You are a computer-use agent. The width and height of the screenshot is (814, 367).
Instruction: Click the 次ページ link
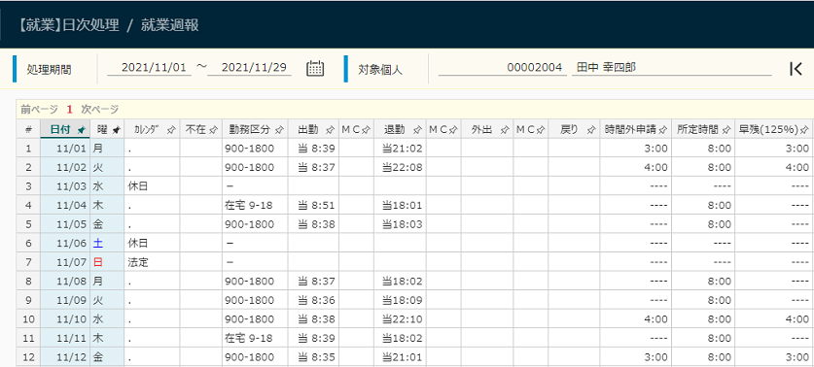[99, 110]
